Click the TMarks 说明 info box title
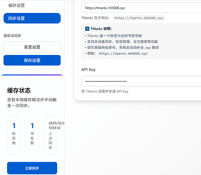Image resolution: width=201 pixels, height=175 pixels. point(101,29)
